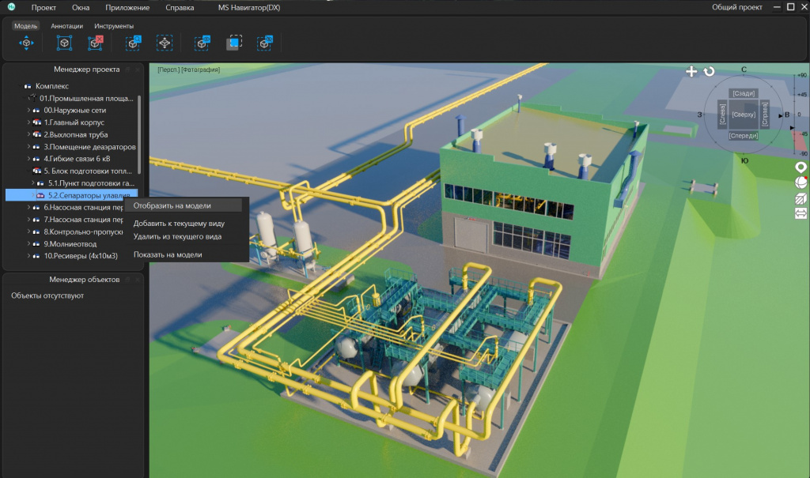The height and width of the screenshot is (478, 810).
Task: Click the compass ring east (В) marker
Action: coord(785,115)
